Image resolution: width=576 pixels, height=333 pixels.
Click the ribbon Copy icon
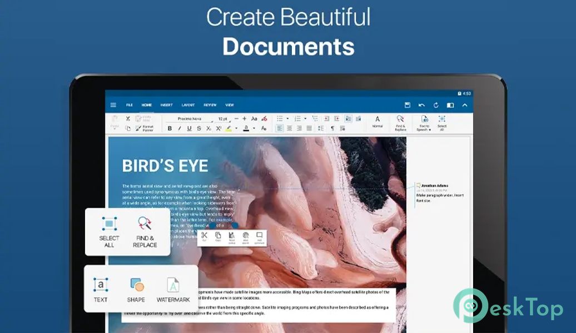pos(128,128)
